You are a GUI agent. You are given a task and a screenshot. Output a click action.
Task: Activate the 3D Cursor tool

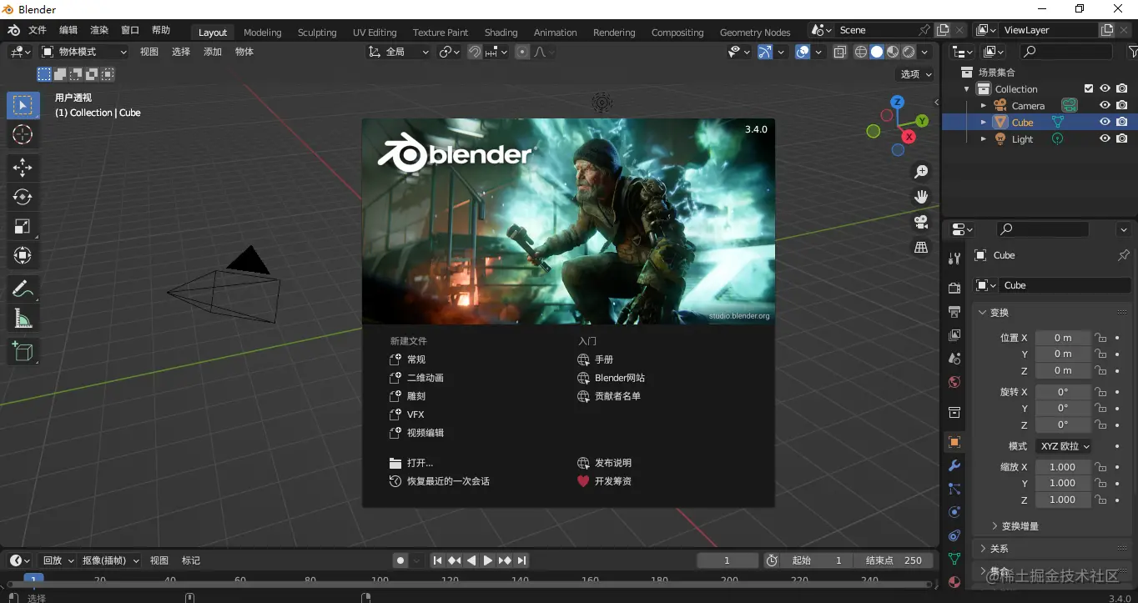(x=23, y=134)
